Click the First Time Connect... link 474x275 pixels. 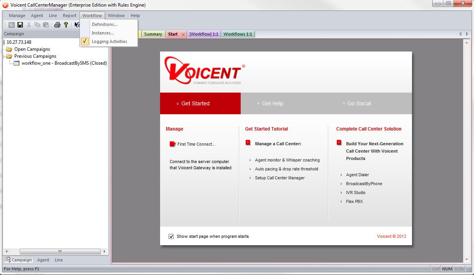196,144
